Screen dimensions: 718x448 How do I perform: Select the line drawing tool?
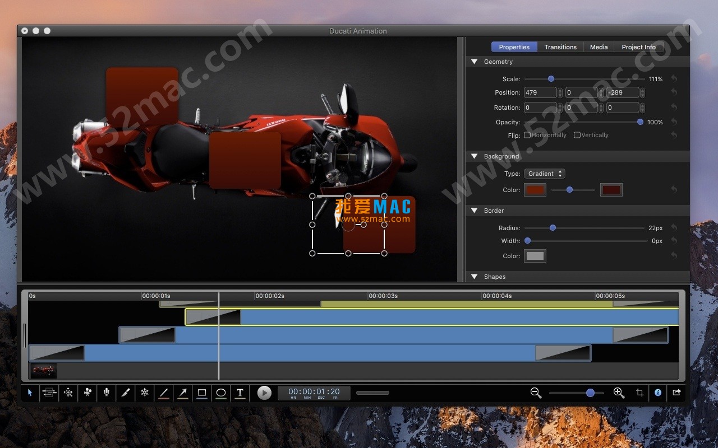164,393
